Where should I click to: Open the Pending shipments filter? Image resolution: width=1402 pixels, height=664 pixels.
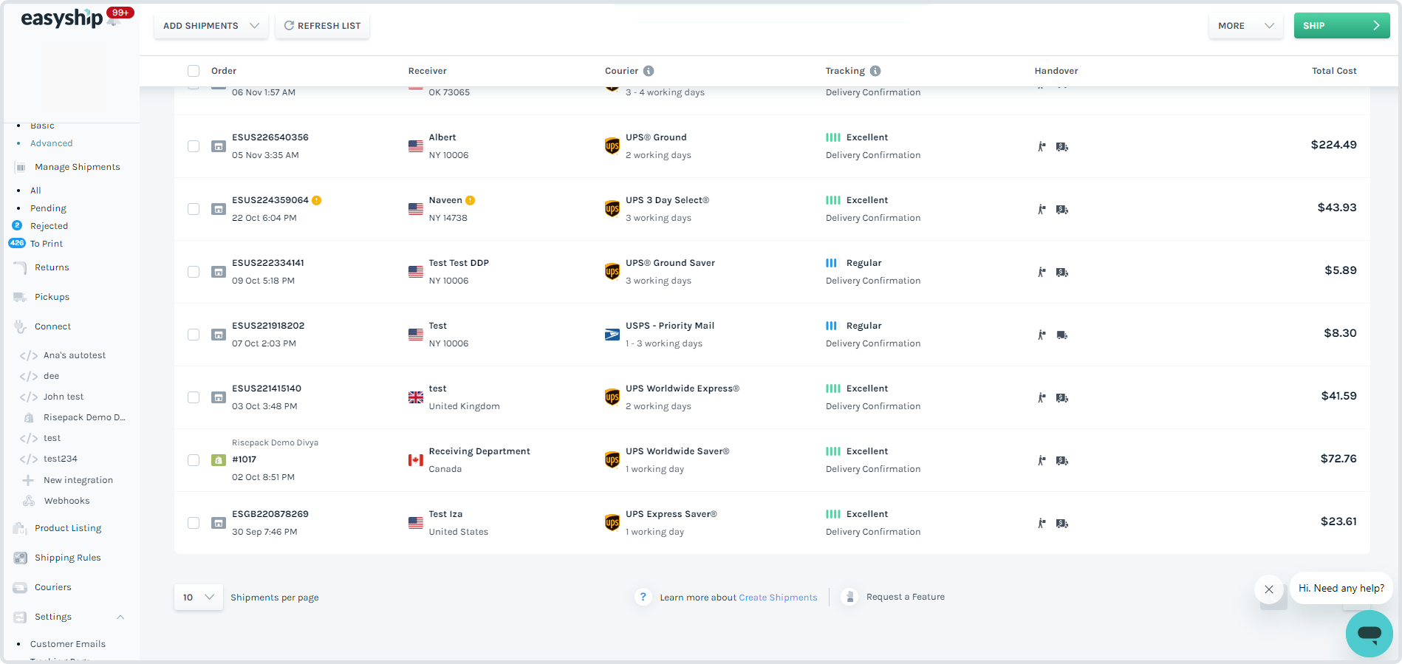pyautogui.click(x=48, y=208)
